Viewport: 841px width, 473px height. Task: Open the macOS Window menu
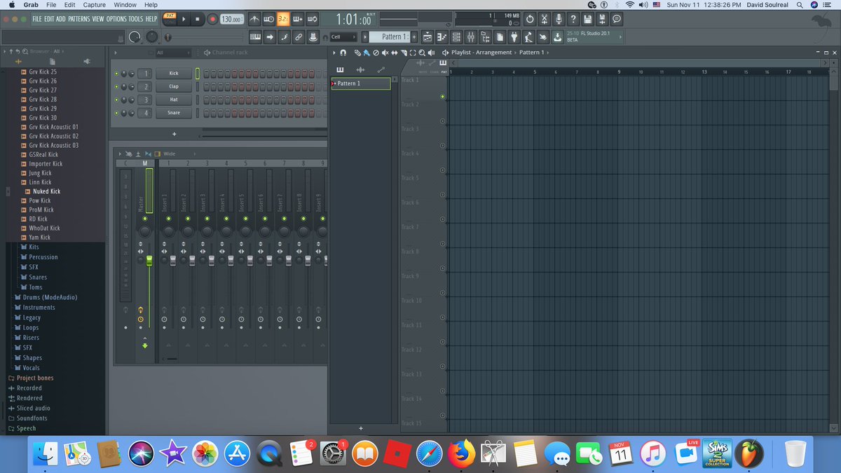point(125,5)
